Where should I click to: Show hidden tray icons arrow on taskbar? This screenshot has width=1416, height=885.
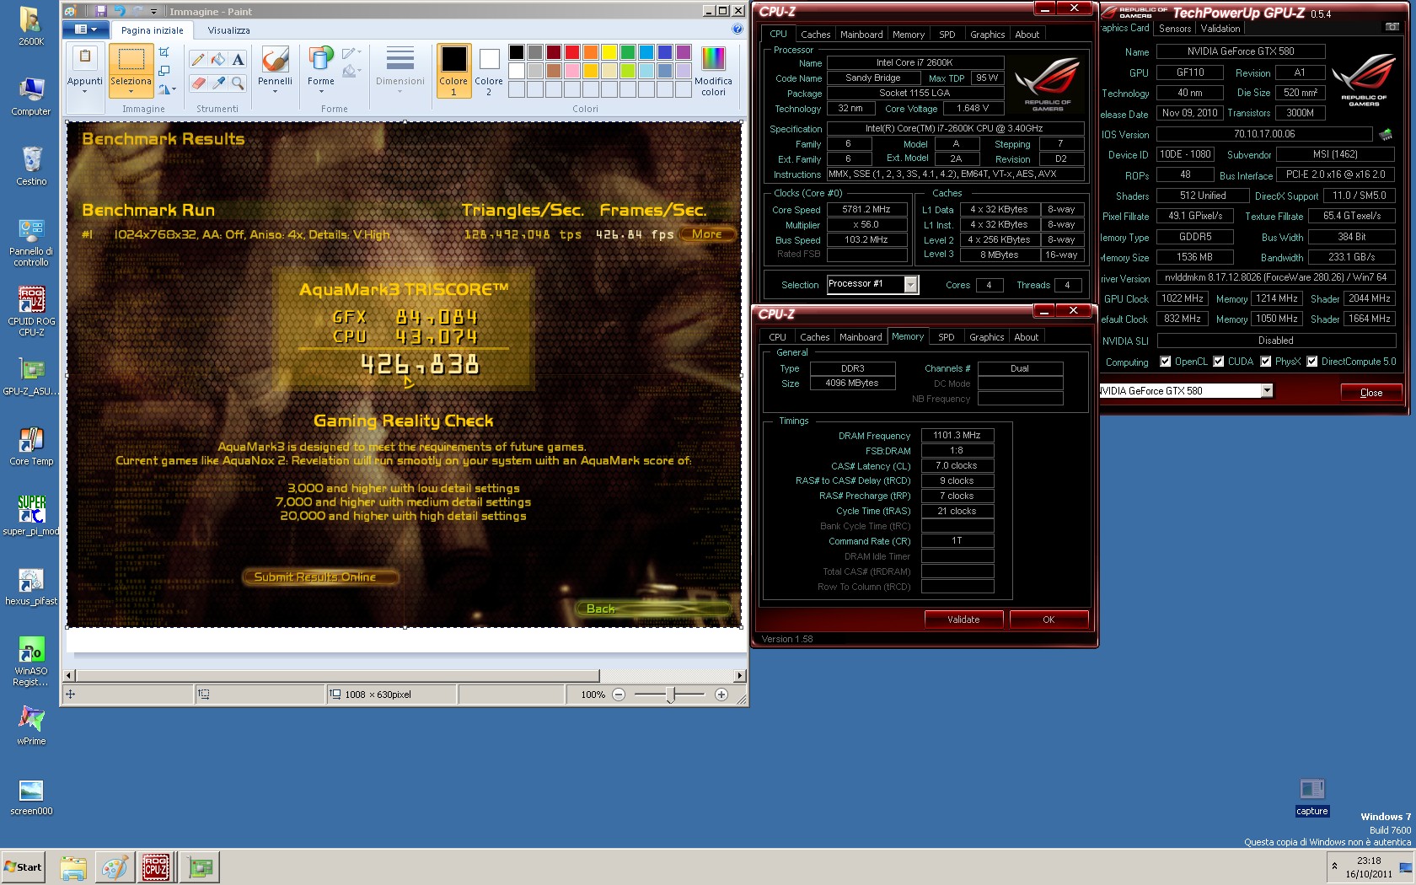[x=1334, y=866]
